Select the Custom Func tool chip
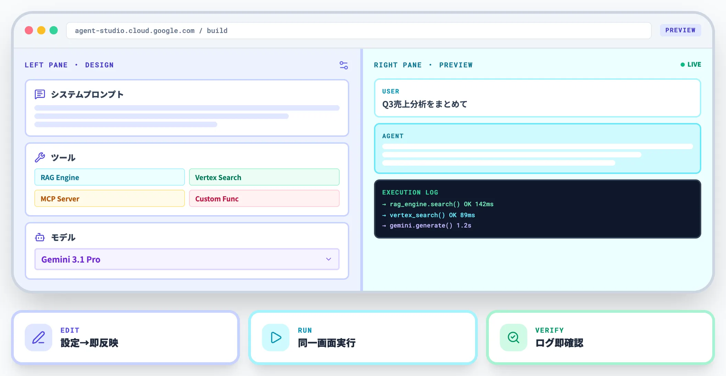 click(x=264, y=199)
